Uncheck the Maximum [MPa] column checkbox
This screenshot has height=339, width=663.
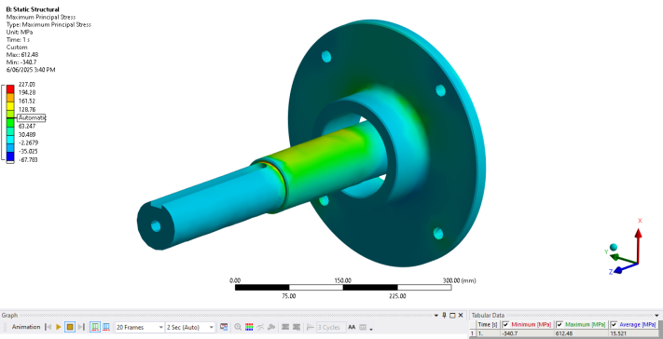559,325
